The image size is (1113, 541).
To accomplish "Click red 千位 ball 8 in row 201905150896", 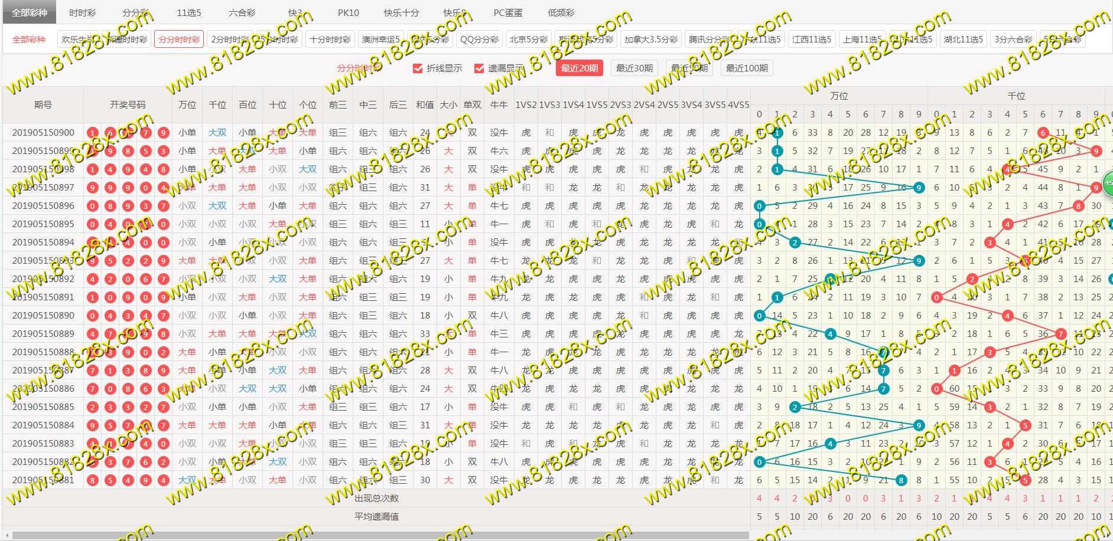I will point(1078,206).
